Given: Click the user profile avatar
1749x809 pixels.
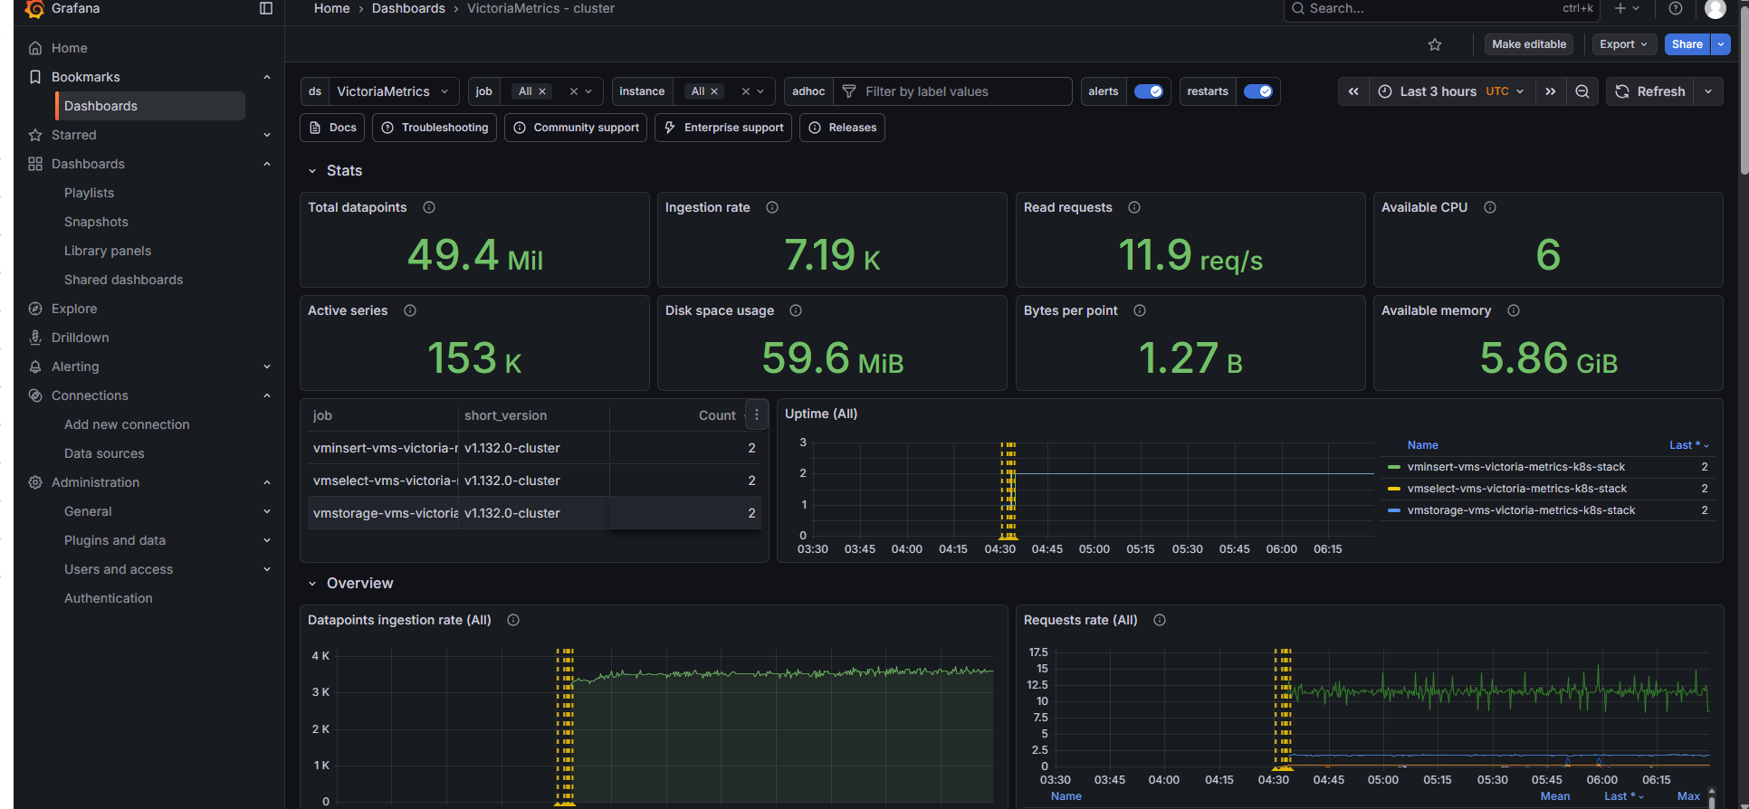Looking at the screenshot, I should pos(1715,9).
